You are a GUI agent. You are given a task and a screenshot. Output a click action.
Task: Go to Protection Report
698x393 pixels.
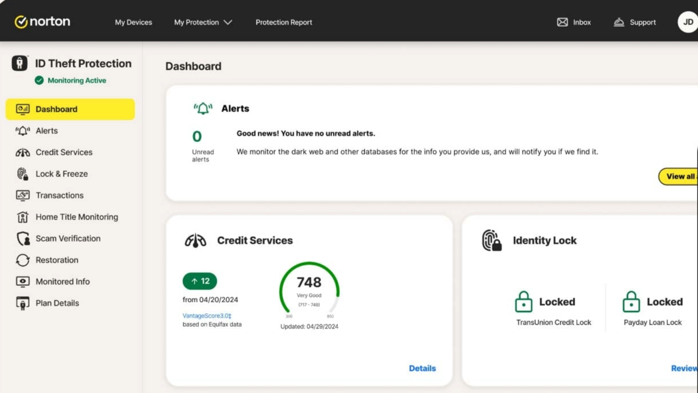pos(284,22)
